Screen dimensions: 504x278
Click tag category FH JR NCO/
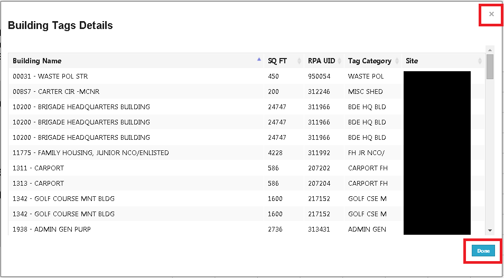coord(366,153)
